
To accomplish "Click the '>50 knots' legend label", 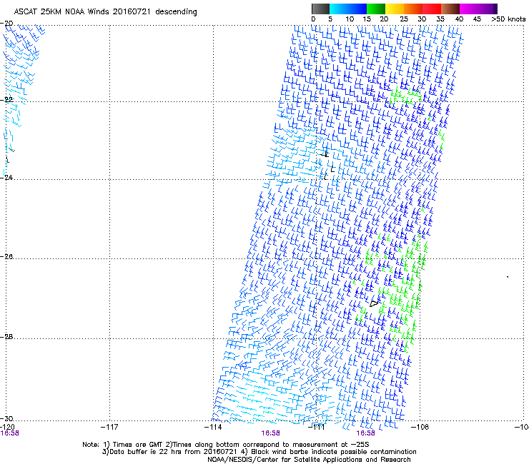I will [x=508, y=19].
